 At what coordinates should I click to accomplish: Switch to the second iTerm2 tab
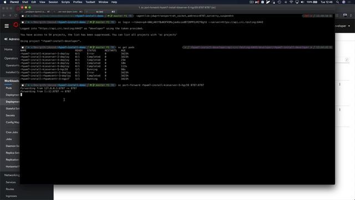click(x=69, y=12)
